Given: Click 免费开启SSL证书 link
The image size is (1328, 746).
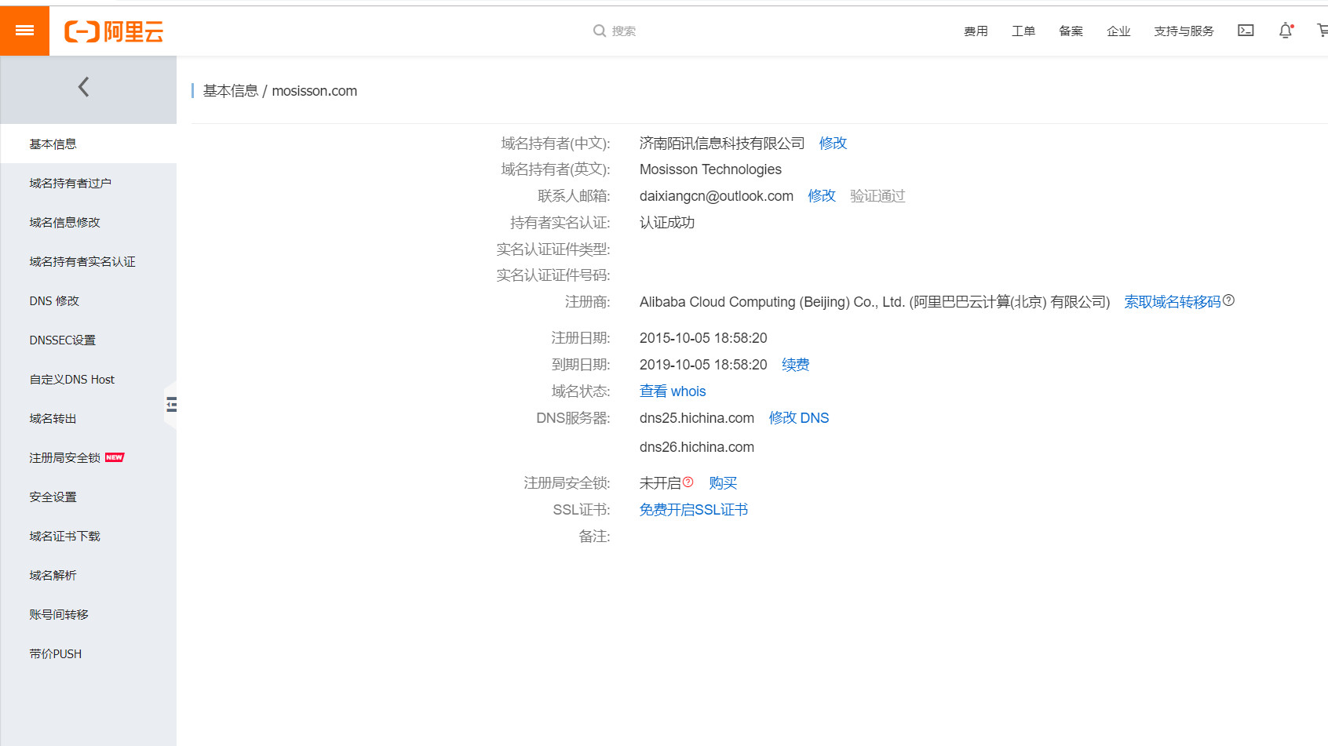Looking at the screenshot, I should pyautogui.click(x=693, y=510).
